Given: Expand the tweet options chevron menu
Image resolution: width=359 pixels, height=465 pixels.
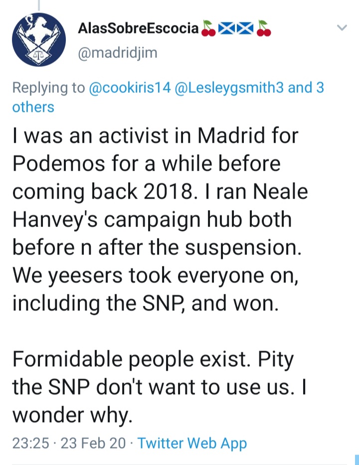Looking at the screenshot, I should tap(342, 28).
